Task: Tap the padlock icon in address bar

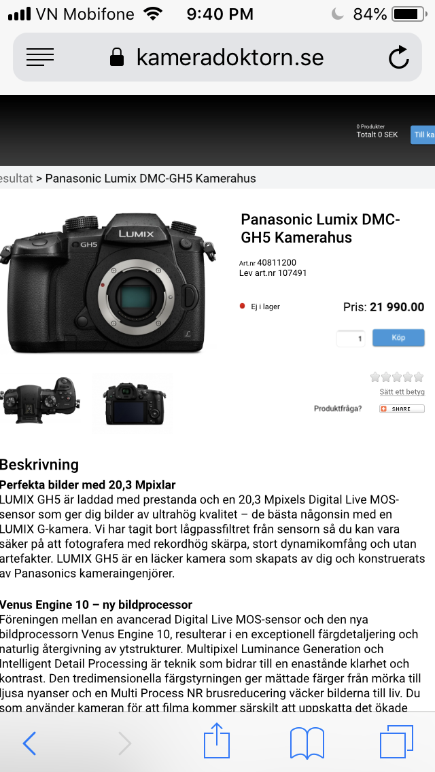Action: point(117,57)
